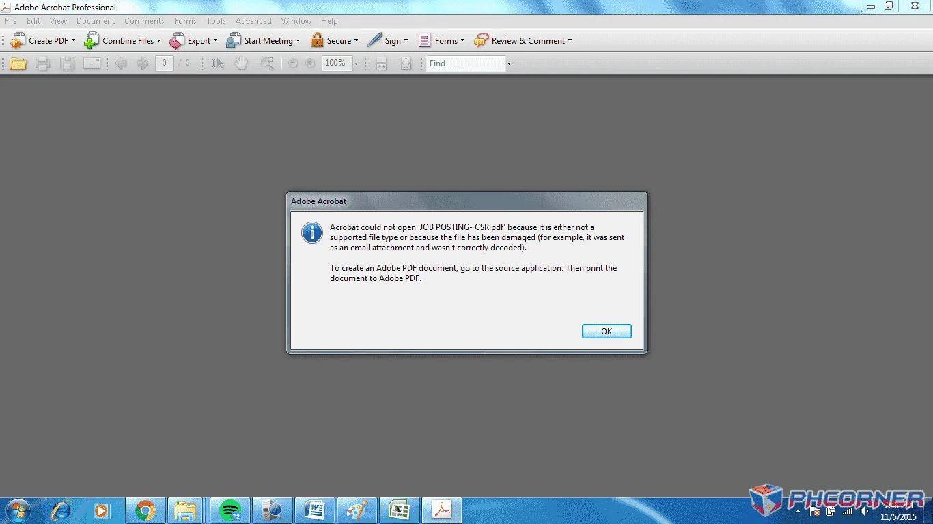Expand the Review & Comment dropdown
This screenshot has width=933, height=524.
570,41
